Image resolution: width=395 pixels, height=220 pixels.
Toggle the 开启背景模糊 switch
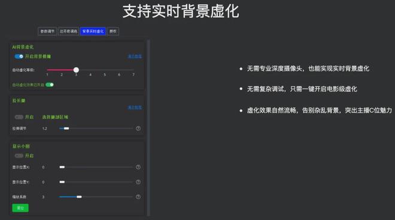click(19, 56)
